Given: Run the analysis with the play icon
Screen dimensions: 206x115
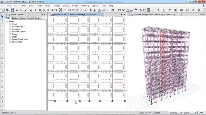Looking at the screenshot, I should [36, 10].
